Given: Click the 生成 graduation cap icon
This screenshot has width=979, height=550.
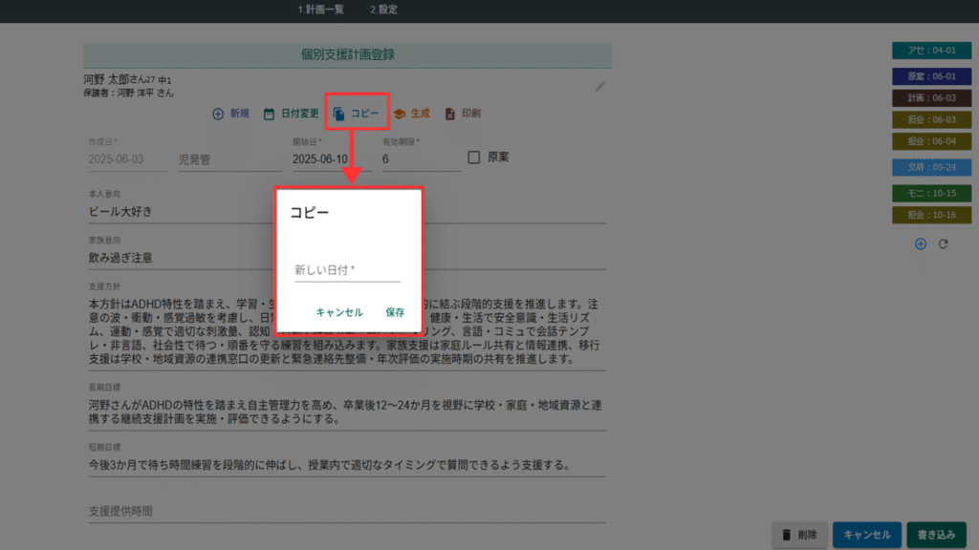Looking at the screenshot, I should click(400, 114).
